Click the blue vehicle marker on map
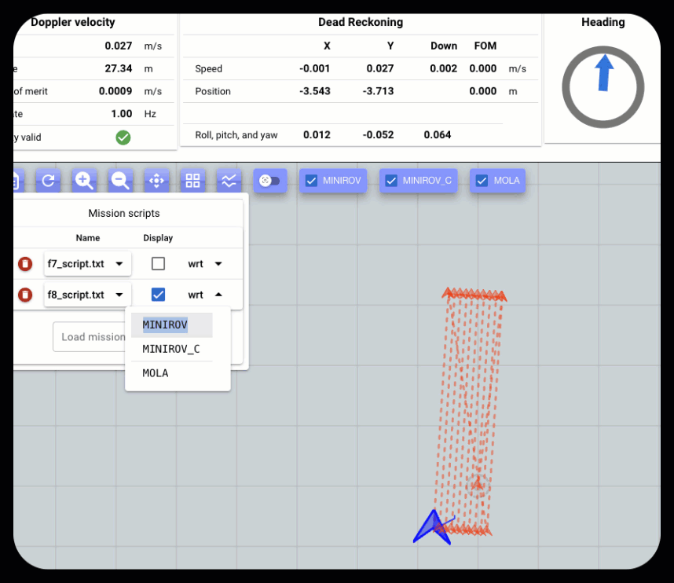 coord(431,527)
